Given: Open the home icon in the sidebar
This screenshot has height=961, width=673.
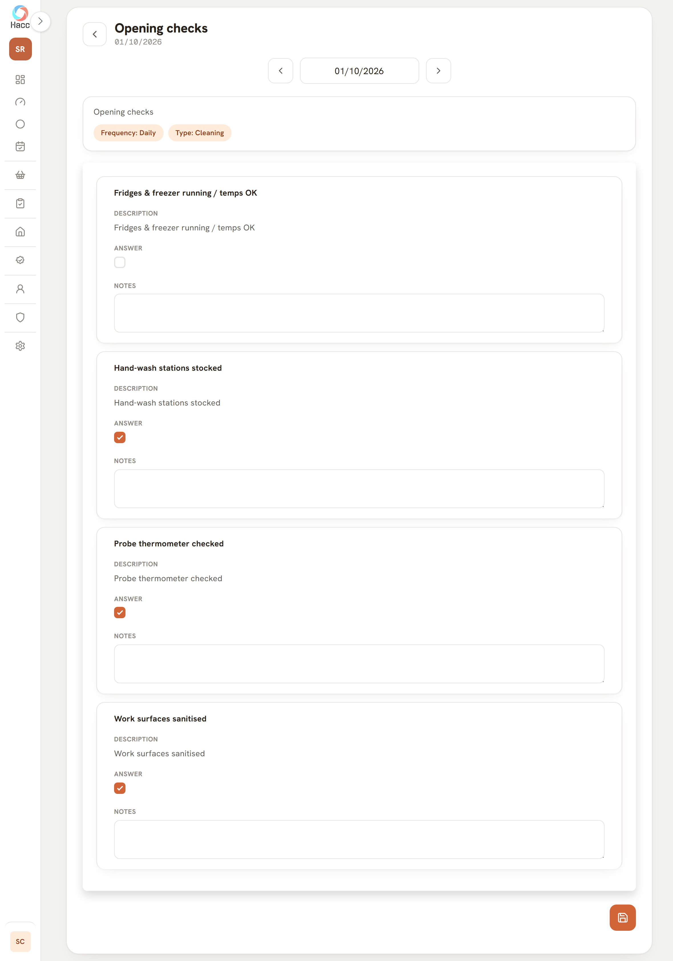Looking at the screenshot, I should click(20, 232).
